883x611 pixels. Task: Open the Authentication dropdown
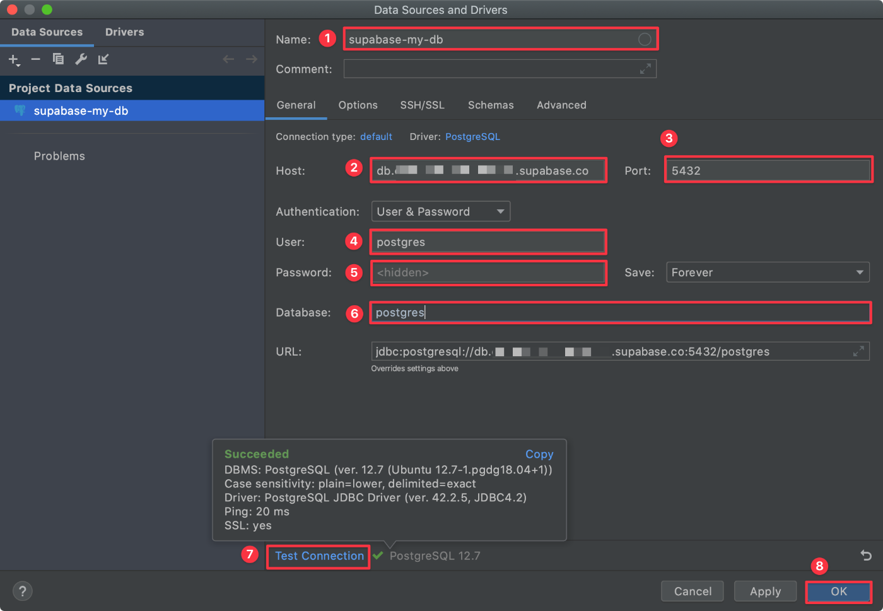[x=441, y=211]
